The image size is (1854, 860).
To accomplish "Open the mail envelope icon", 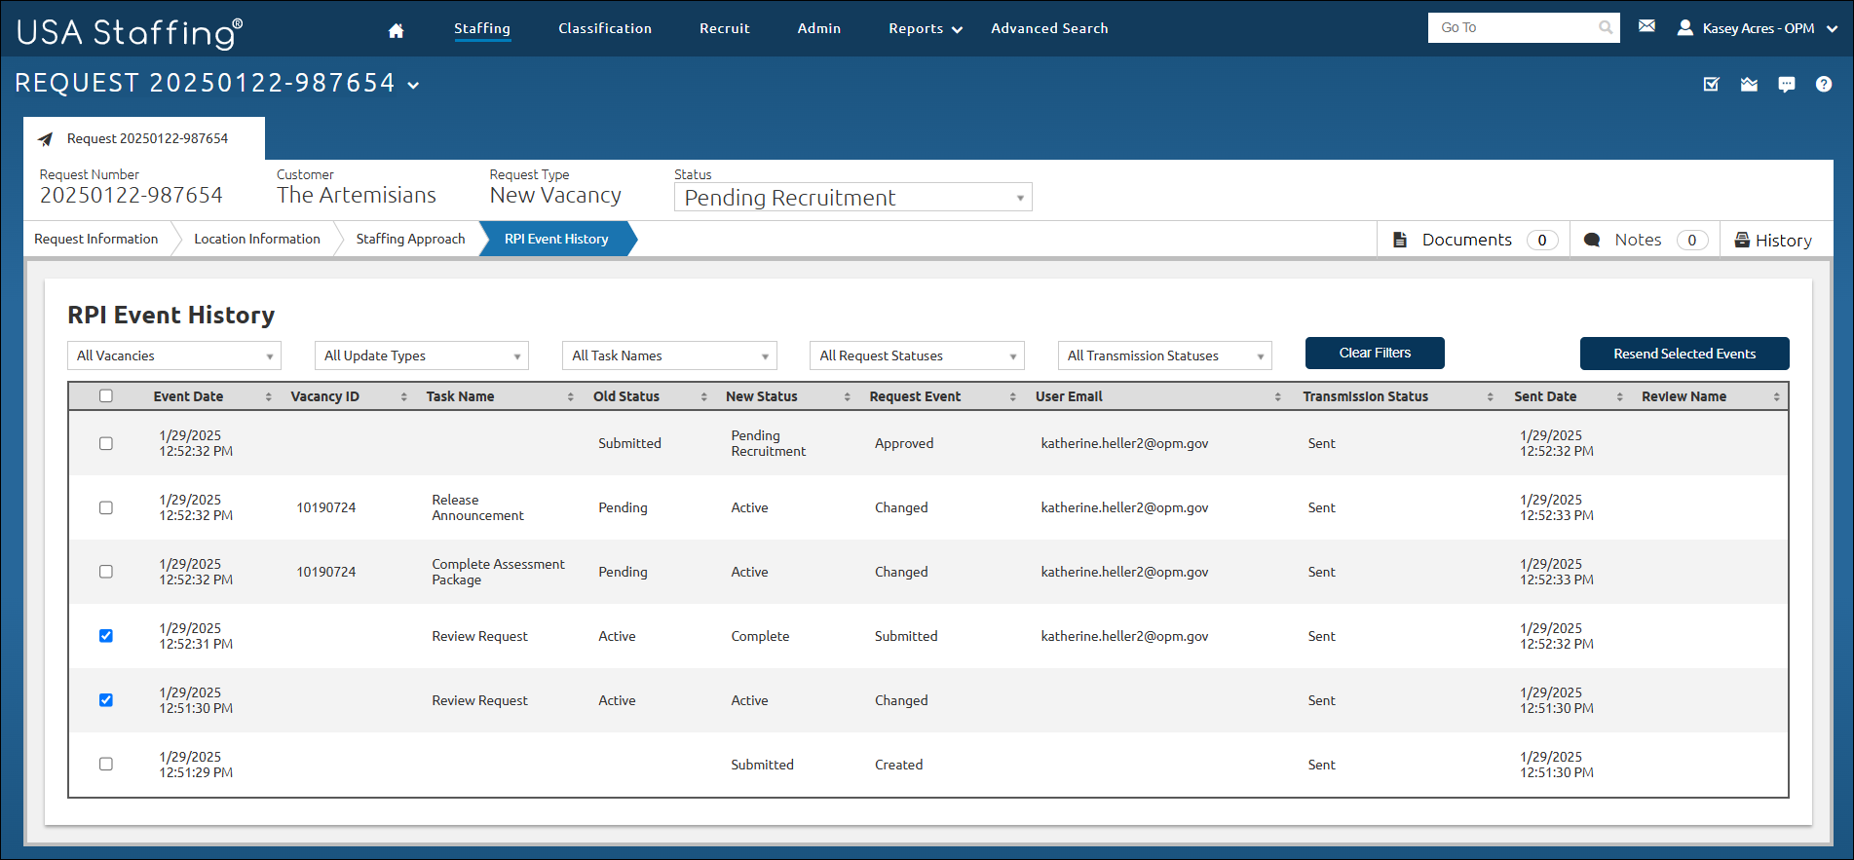I will tap(1646, 26).
